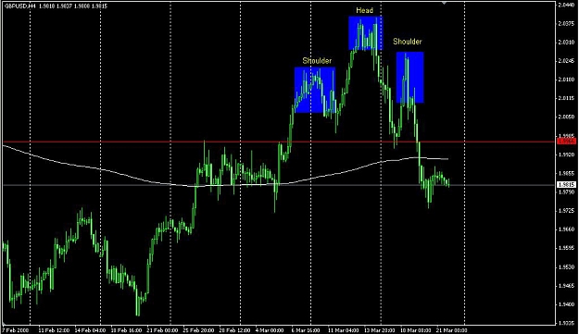
Task: Select the right 'Shoulder' label near Head
Action: click(x=408, y=42)
